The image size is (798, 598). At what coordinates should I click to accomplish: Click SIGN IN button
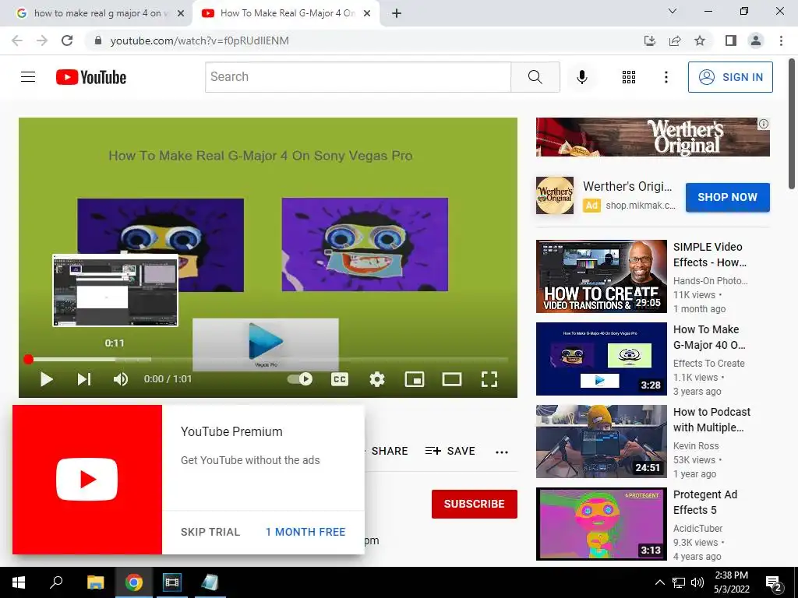[730, 77]
